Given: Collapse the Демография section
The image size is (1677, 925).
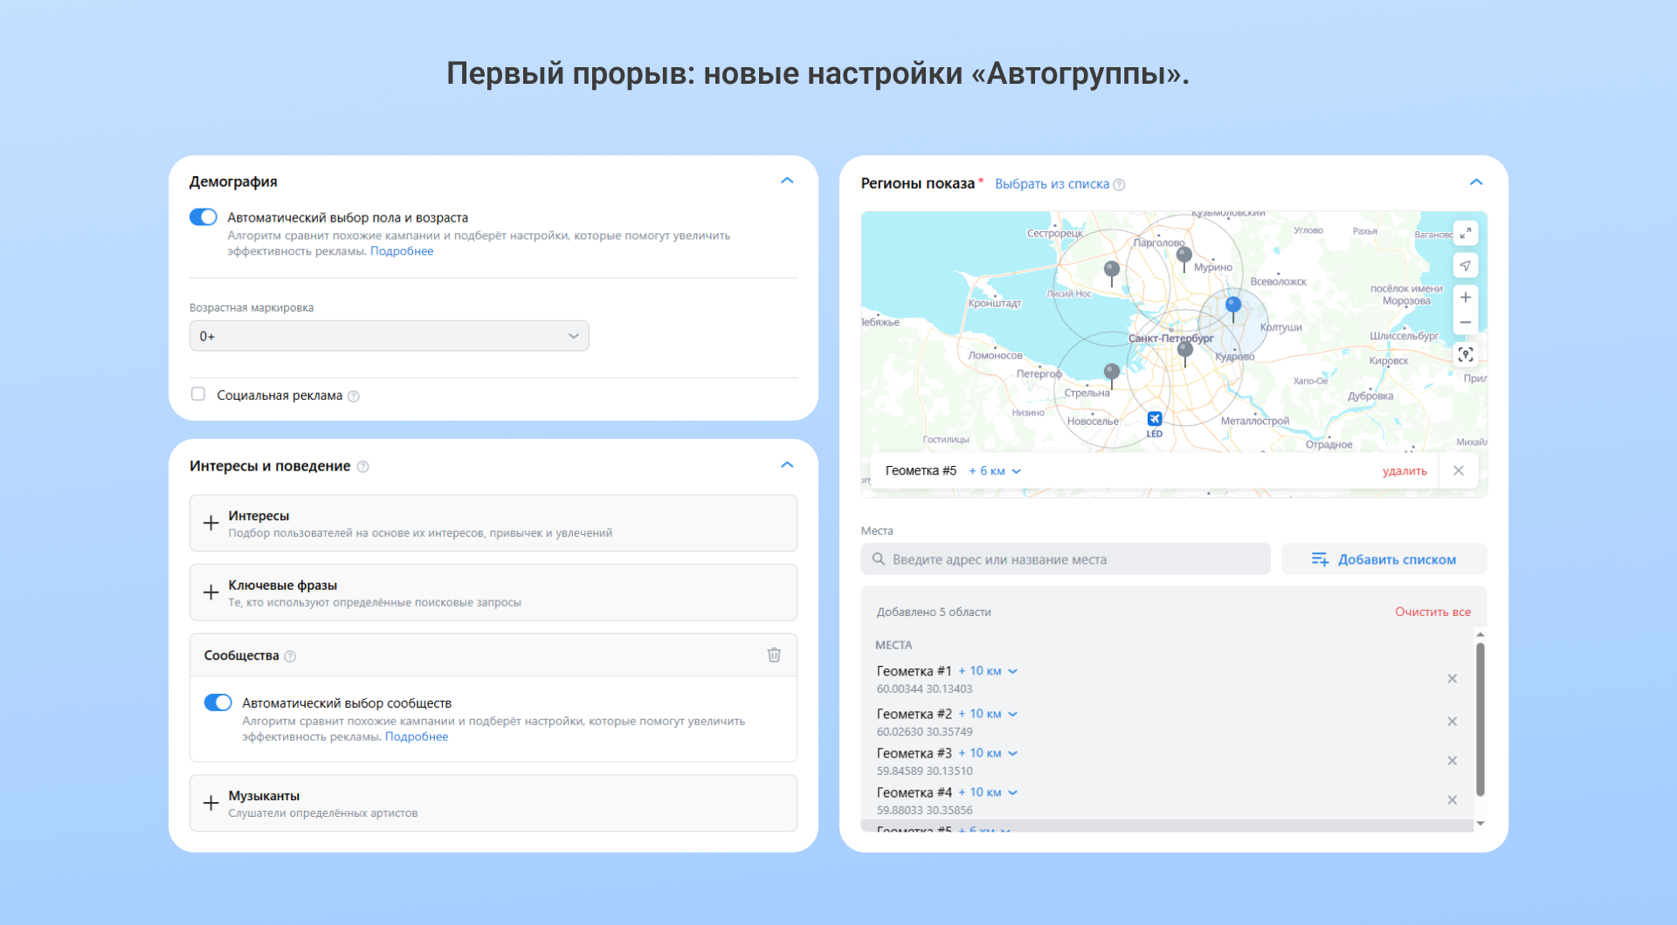Looking at the screenshot, I should pos(787,181).
